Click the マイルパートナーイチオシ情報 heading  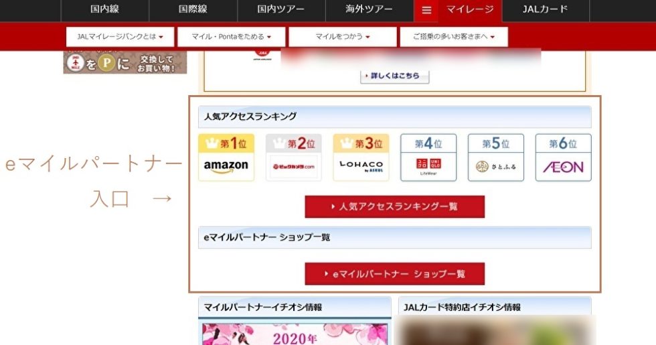pos(262,307)
